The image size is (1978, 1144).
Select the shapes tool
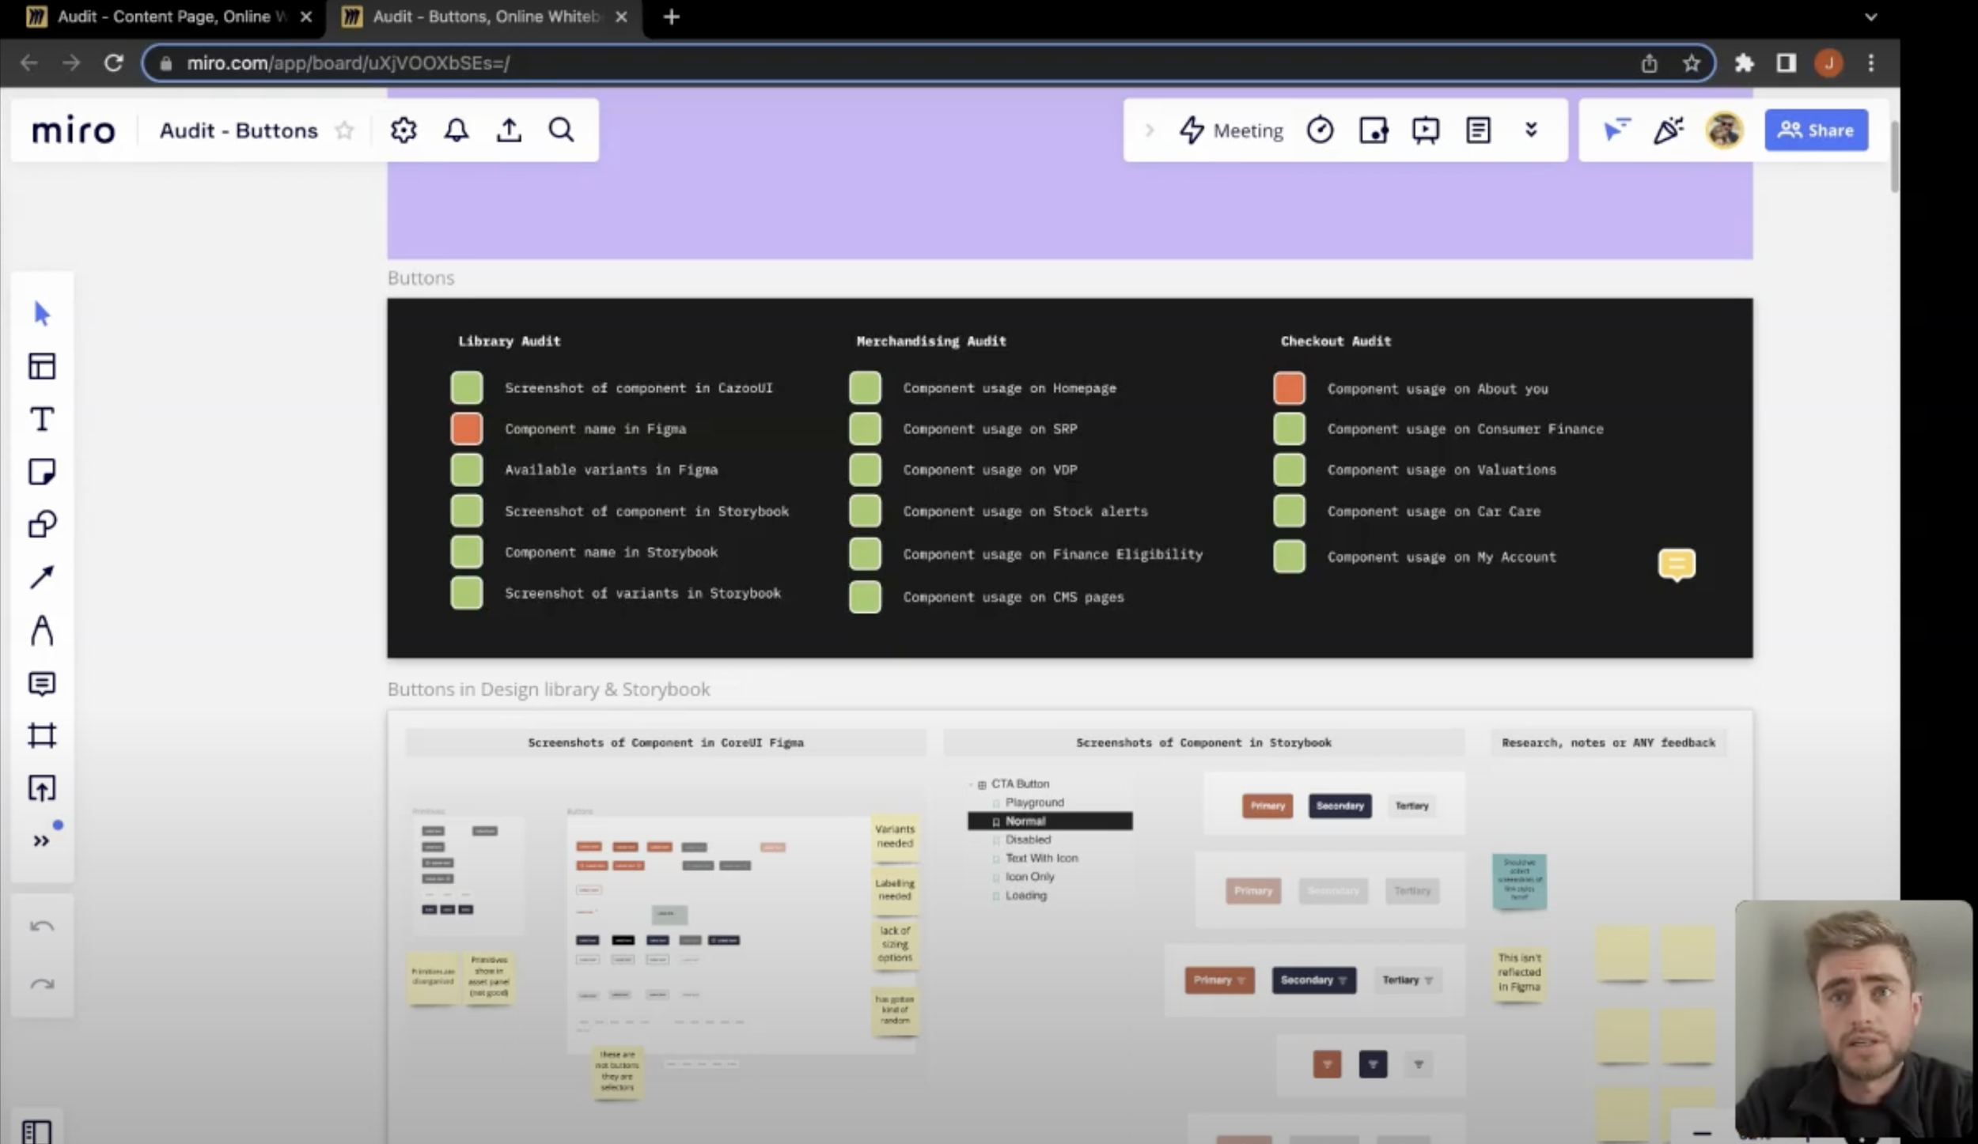point(42,524)
